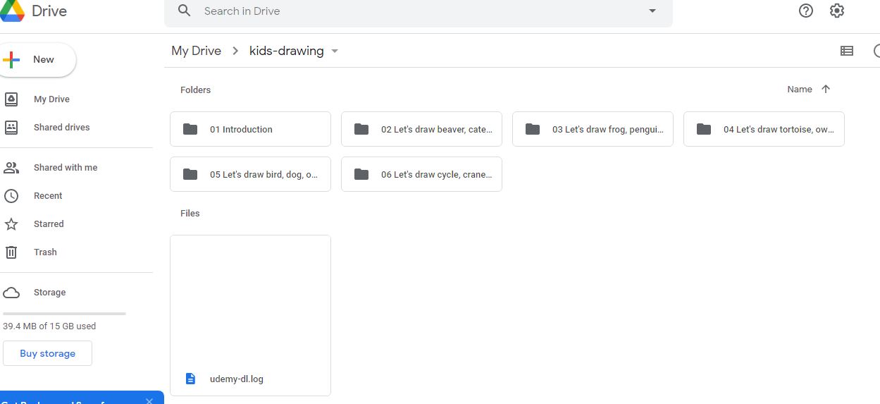Select the 02 Let's draw beaver folder
Screen dimensions: 880x404
point(421,129)
